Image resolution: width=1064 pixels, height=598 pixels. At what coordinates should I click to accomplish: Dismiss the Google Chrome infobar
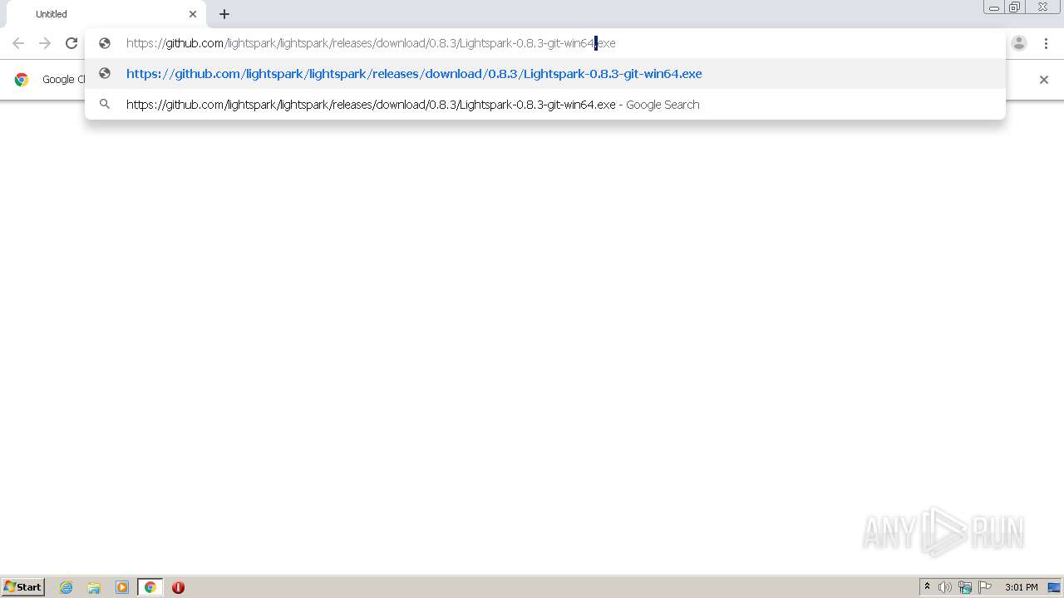click(x=1044, y=80)
